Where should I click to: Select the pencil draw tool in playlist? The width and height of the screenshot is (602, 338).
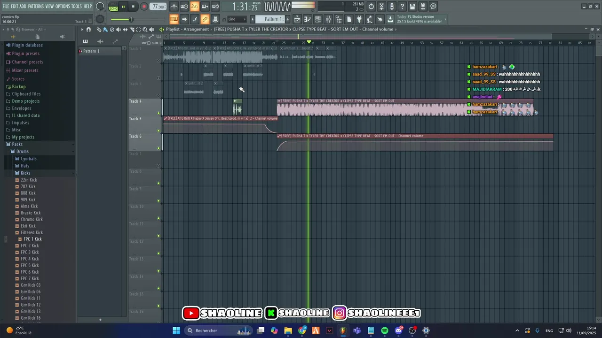pyautogui.click(x=99, y=30)
